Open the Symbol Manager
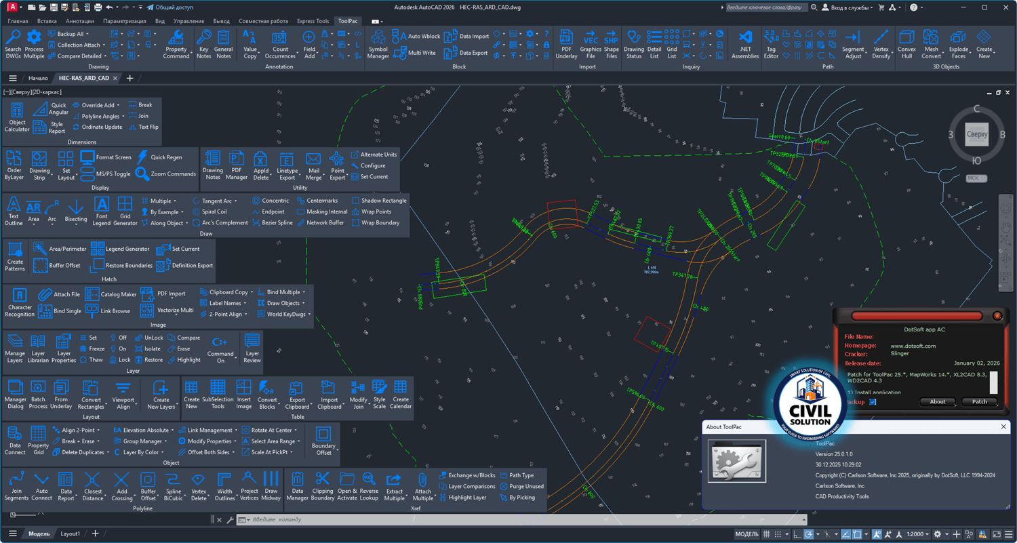 tap(378, 44)
